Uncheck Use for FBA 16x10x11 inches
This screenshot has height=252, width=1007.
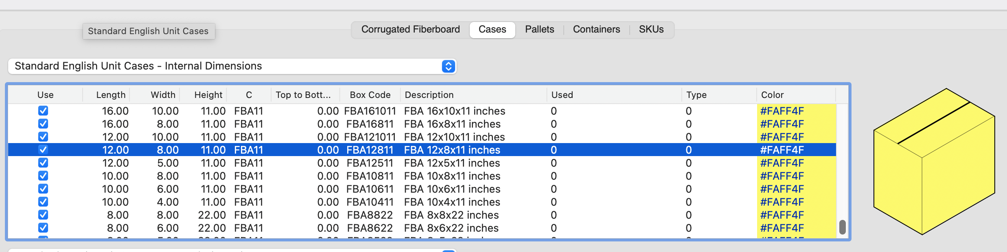(43, 111)
